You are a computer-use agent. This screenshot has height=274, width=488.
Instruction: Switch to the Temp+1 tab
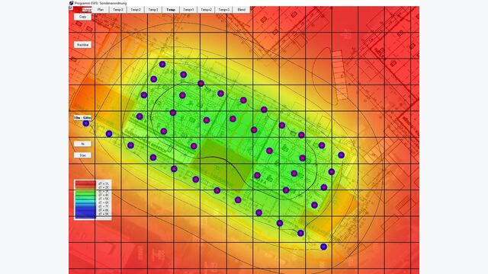click(x=188, y=10)
